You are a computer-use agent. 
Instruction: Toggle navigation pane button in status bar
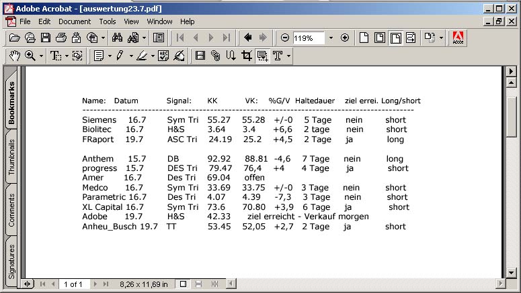pos(28,284)
